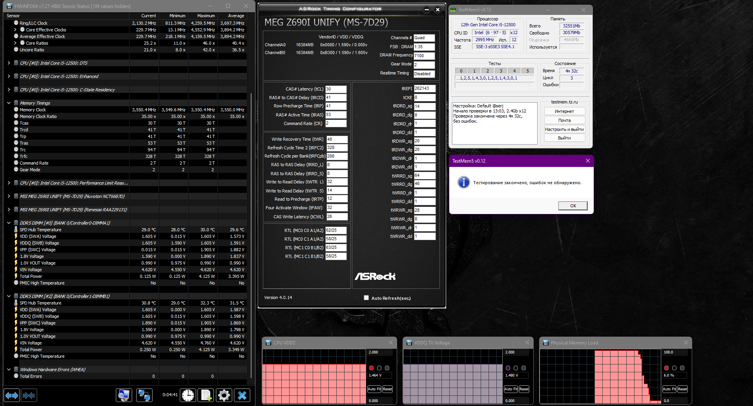Open the networked computers remote icon

[x=144, y=395]
